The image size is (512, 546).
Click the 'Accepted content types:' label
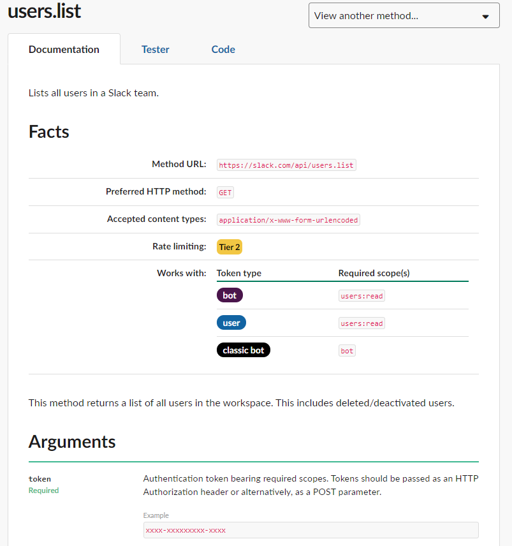coord(157,219)
